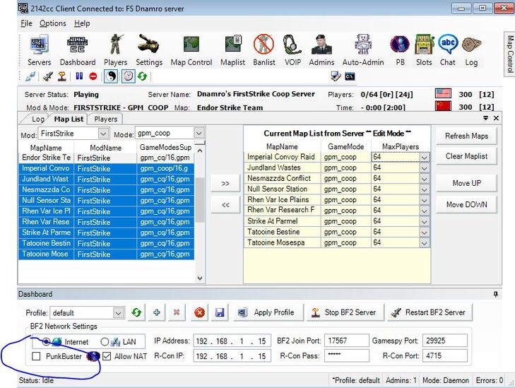Click the Refresh Maps button
This screenshot has height=388, width=515.
pyautogui.click(x=466, y=136)
